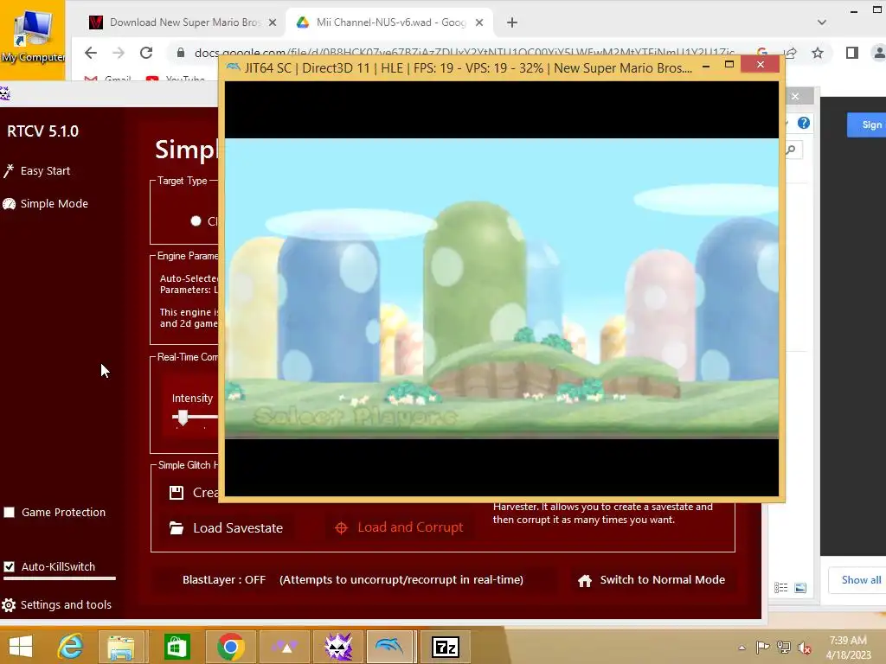The width and height of the screenshot is (886, 664).
Task: Switch to Normal Mode
Action: coord(652,580)
